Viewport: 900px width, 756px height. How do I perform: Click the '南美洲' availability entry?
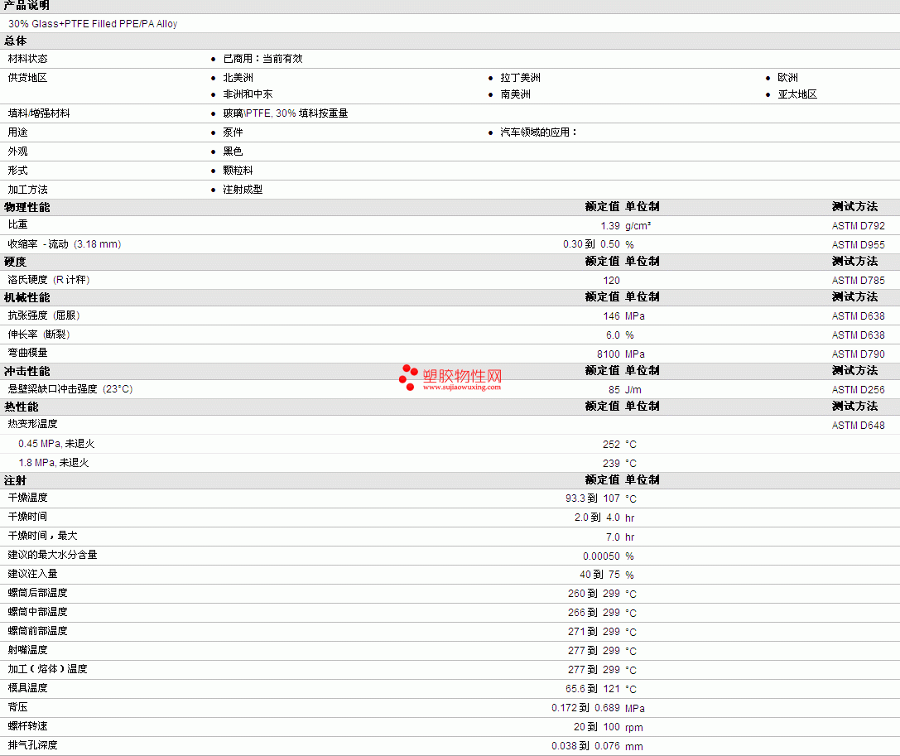(515, 94)
